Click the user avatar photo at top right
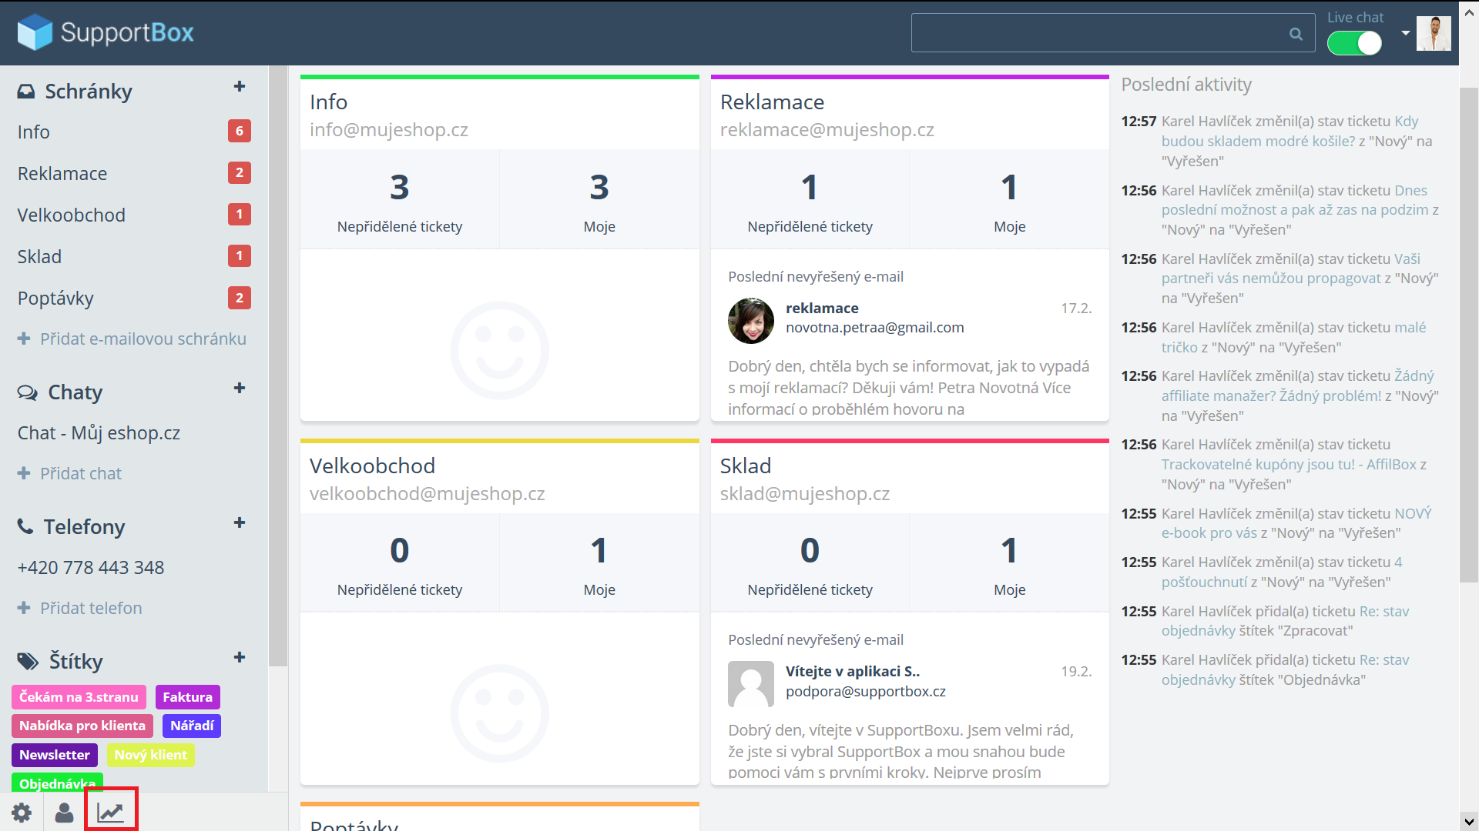Viewport: 1479px width, 831px height. point(1434,34)
